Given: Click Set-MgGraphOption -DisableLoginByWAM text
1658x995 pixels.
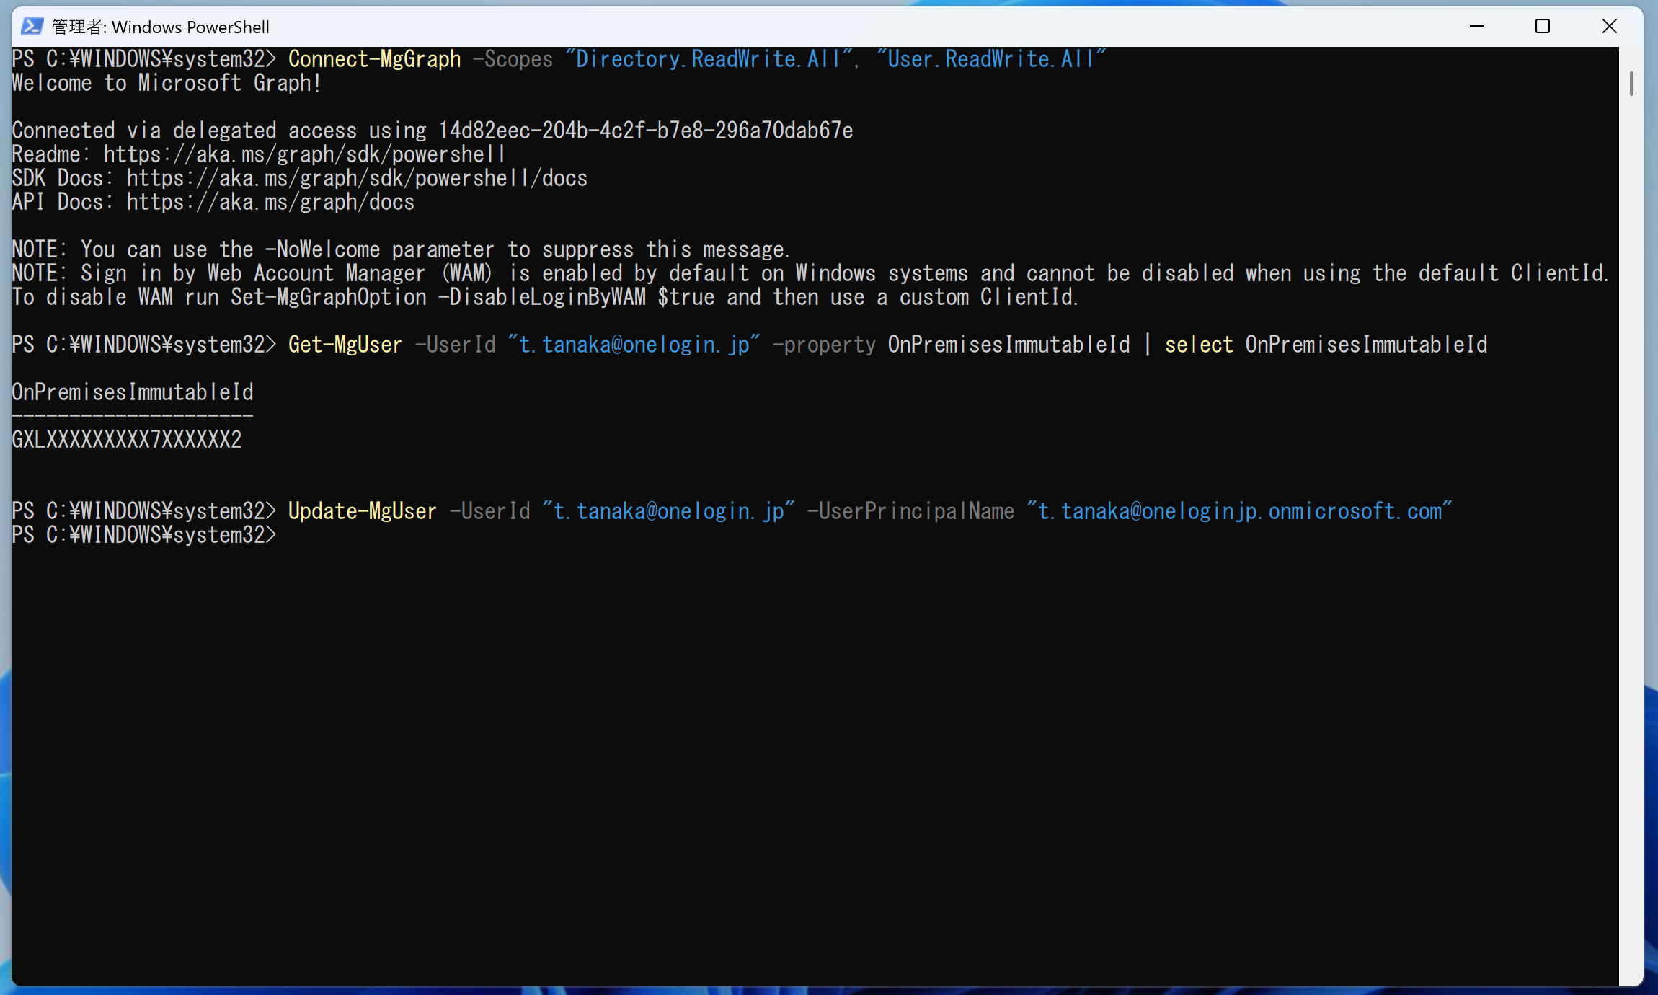Looking at the screenshot, I should (x=438, y=297).
